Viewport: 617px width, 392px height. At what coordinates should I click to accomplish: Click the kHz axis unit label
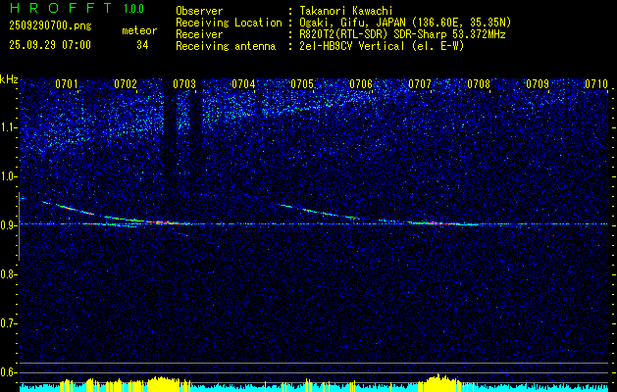pos(9,78)
